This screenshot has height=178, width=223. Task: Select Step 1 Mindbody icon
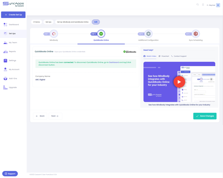pyautogui.click(x=54, y=34)
